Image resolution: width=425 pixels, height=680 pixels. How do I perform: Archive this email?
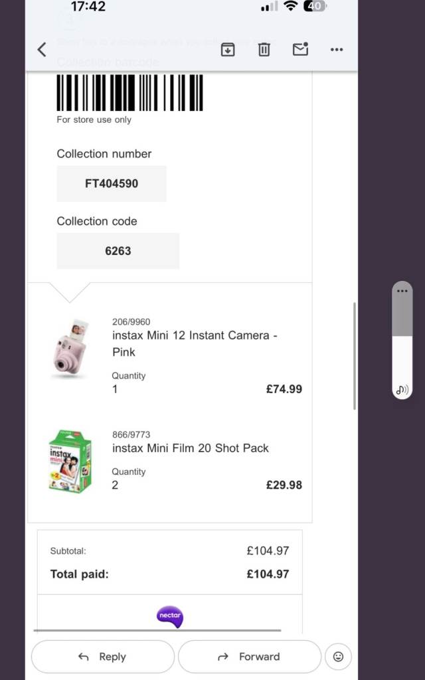tap(228, 49)
